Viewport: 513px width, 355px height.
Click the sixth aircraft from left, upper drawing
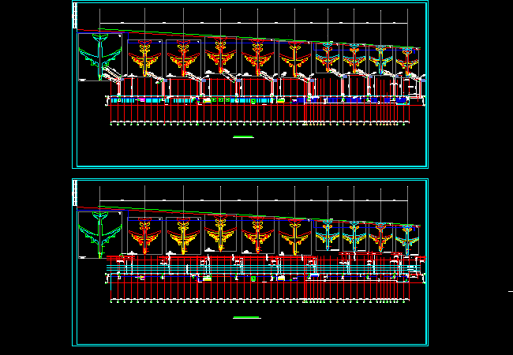pos(296,58)
